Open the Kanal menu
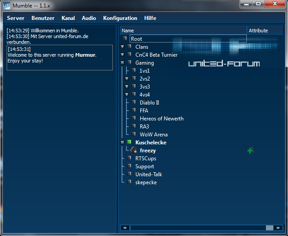Image resolution: width=288 pixels, height=236 pixels. 68,18
